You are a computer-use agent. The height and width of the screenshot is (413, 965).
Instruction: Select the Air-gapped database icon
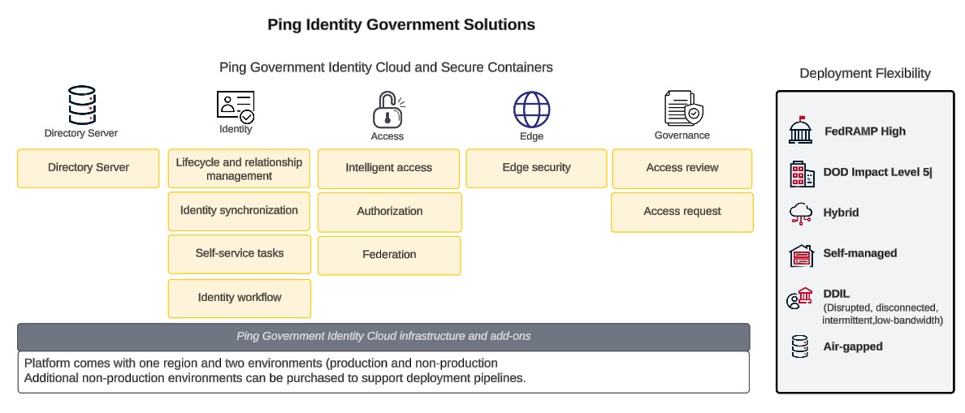[799, 346]
